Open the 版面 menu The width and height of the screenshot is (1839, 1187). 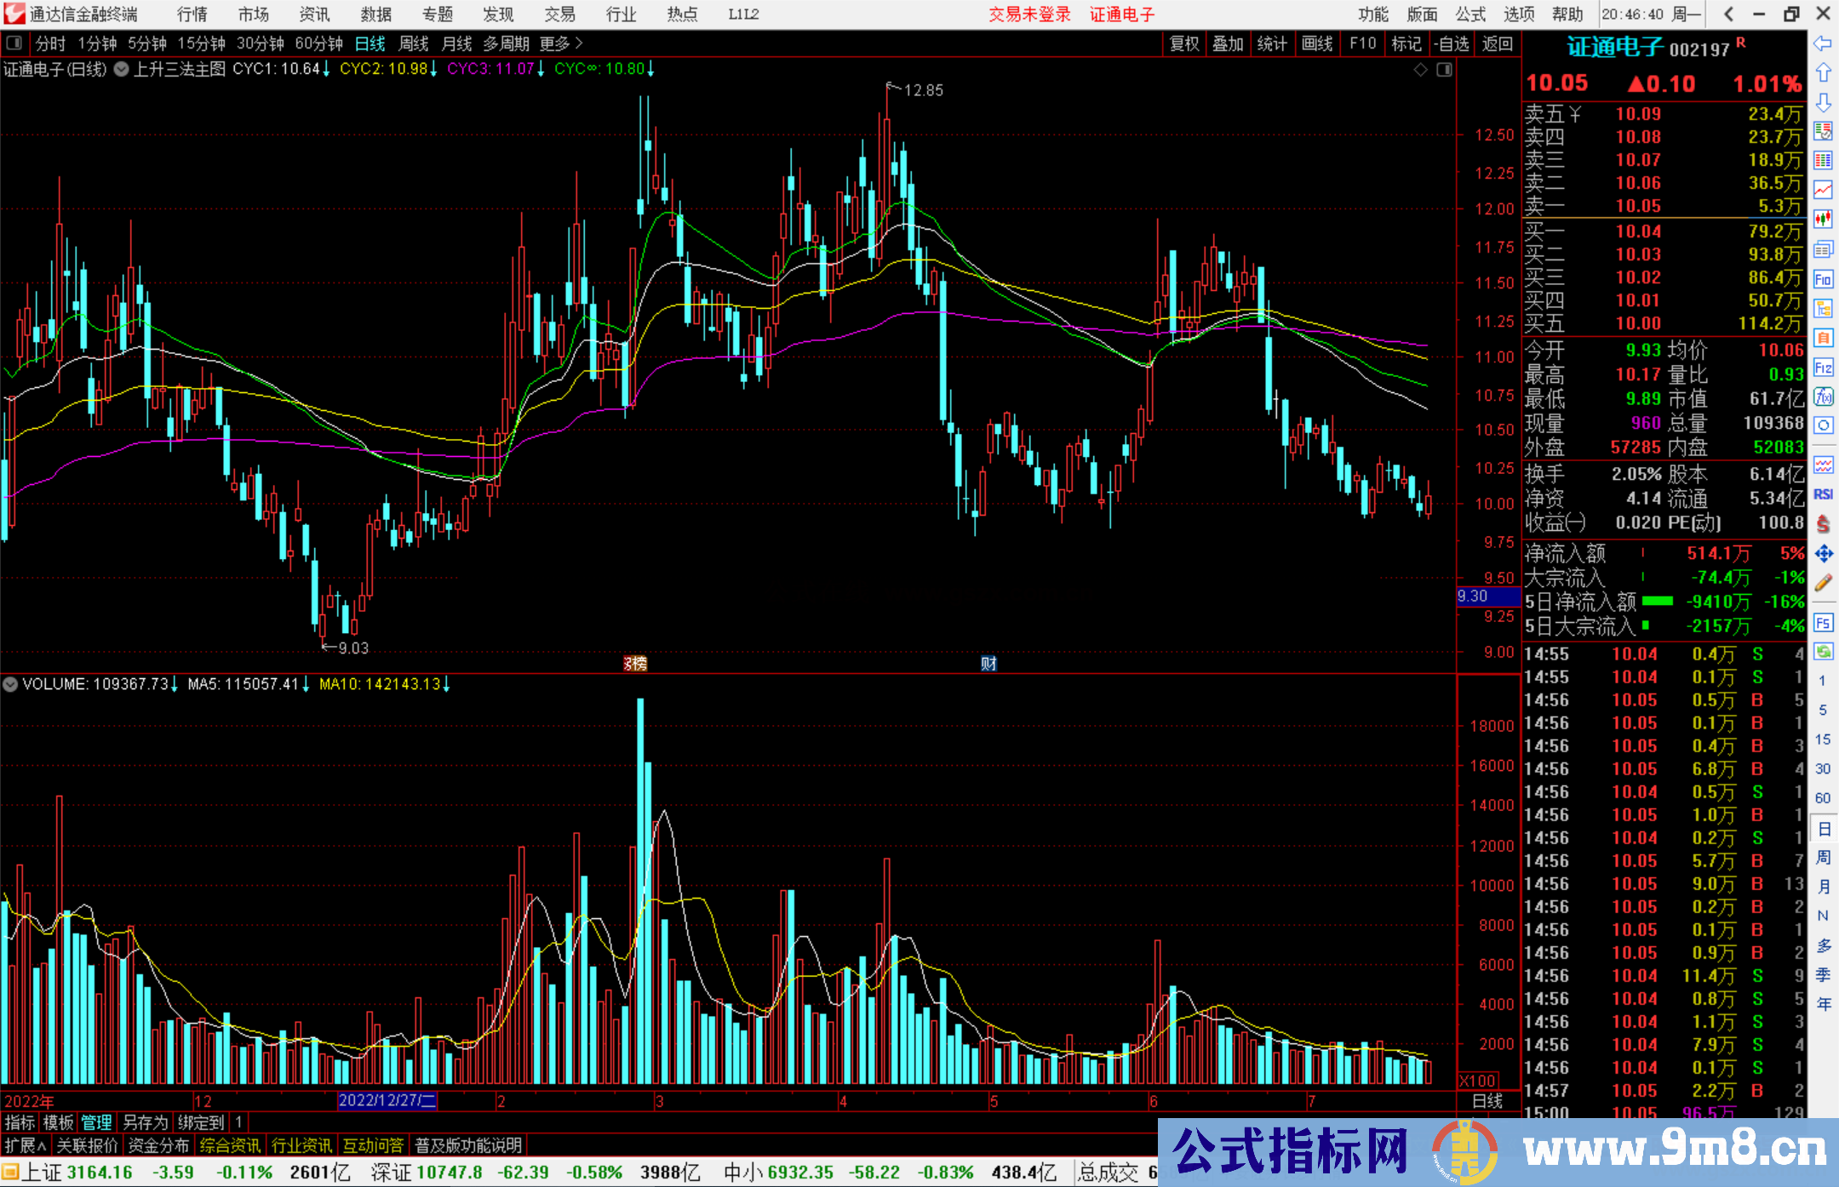pyautogui.click(x=1422, y=14)
